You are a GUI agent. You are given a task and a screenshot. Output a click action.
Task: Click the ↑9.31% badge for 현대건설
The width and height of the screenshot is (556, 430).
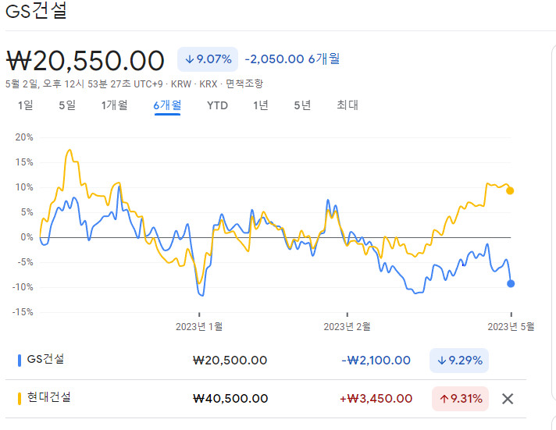point(460,399)
